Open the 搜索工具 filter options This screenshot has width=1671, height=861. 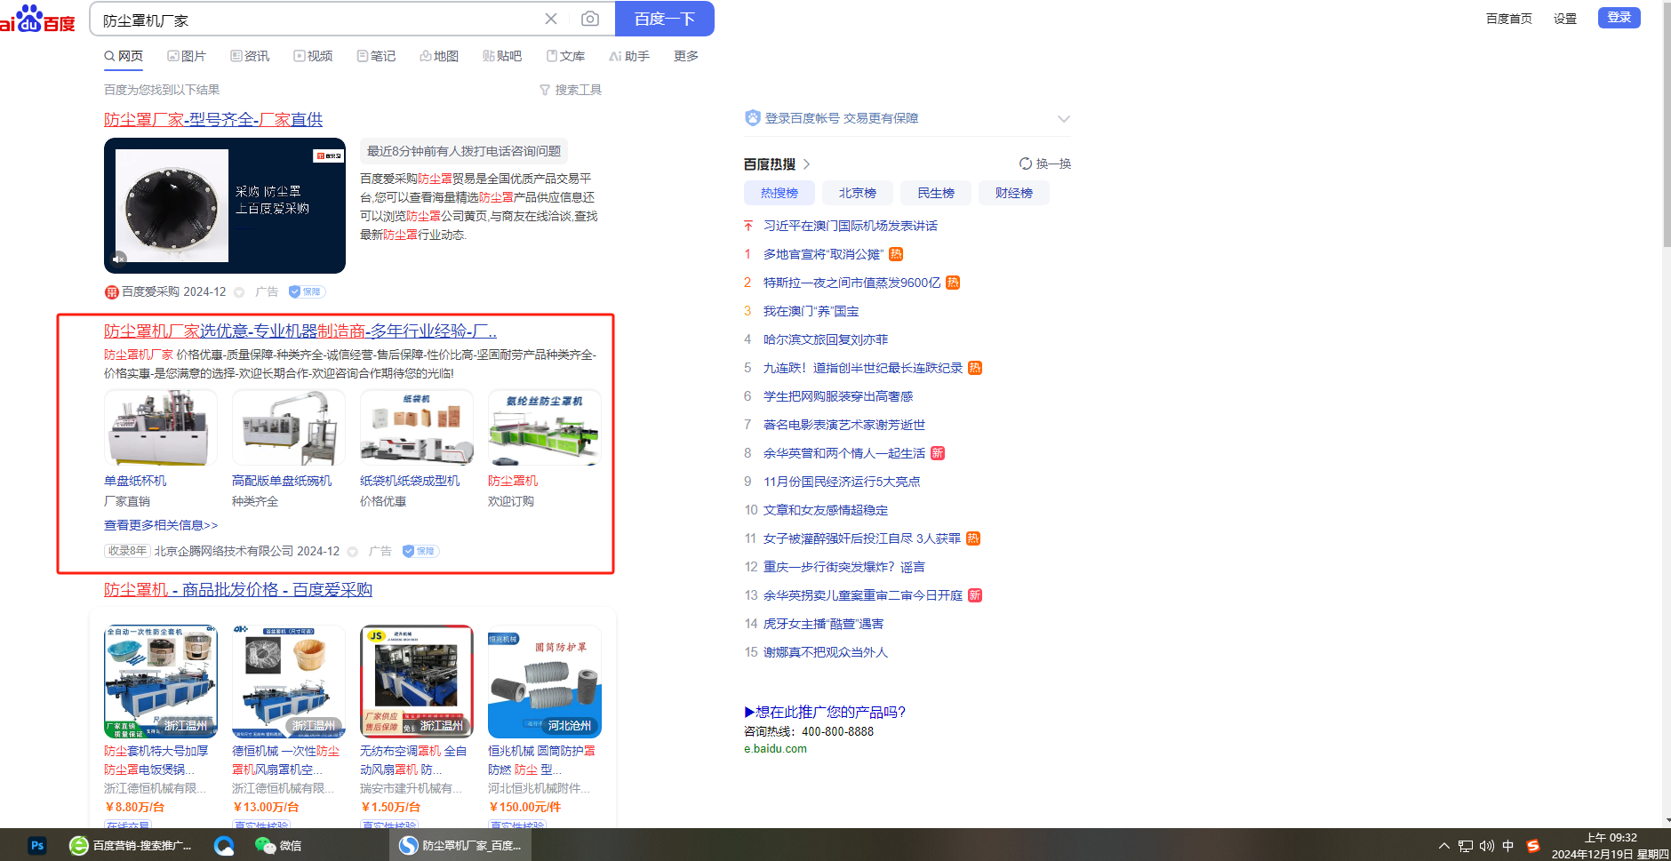[x=571, y=90]
